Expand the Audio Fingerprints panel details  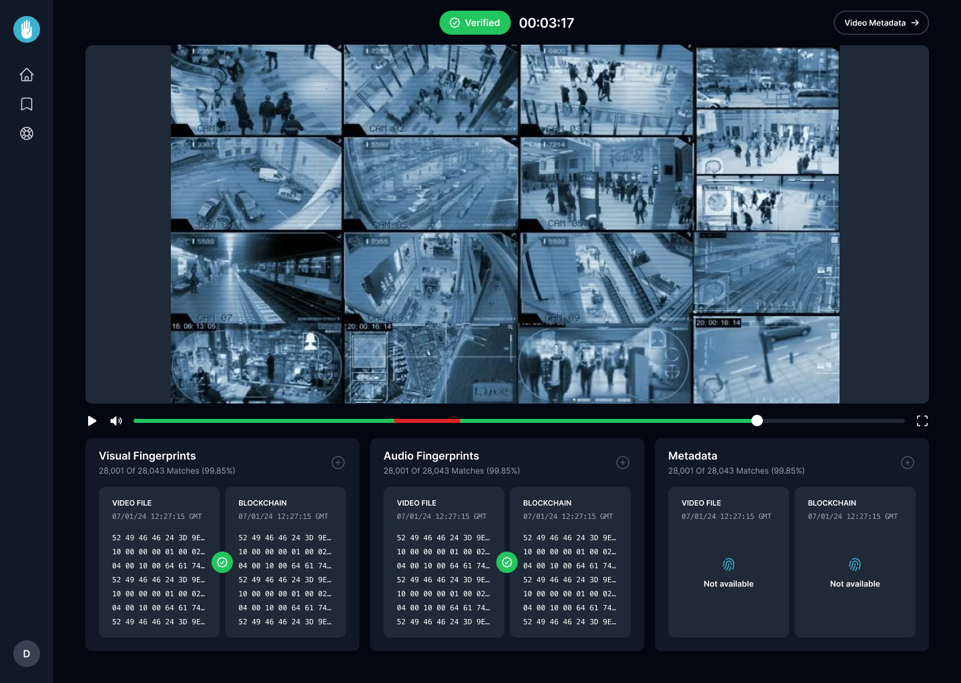[623, 463]
